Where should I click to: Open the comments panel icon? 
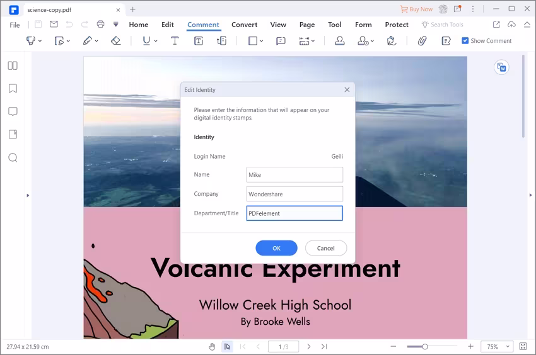point(13,111)
